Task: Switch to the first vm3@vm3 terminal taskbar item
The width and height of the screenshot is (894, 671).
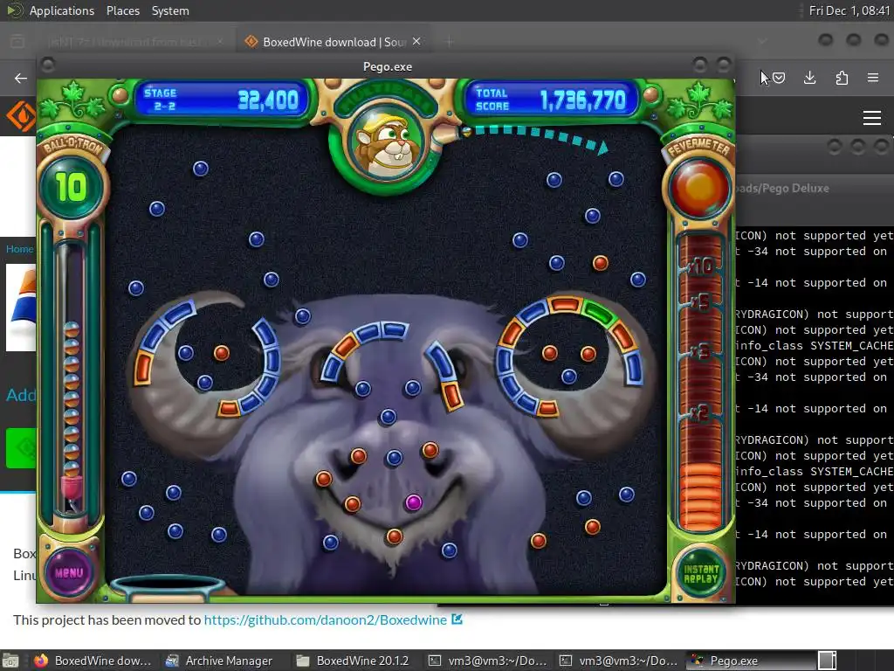Action: click(488, 661)
